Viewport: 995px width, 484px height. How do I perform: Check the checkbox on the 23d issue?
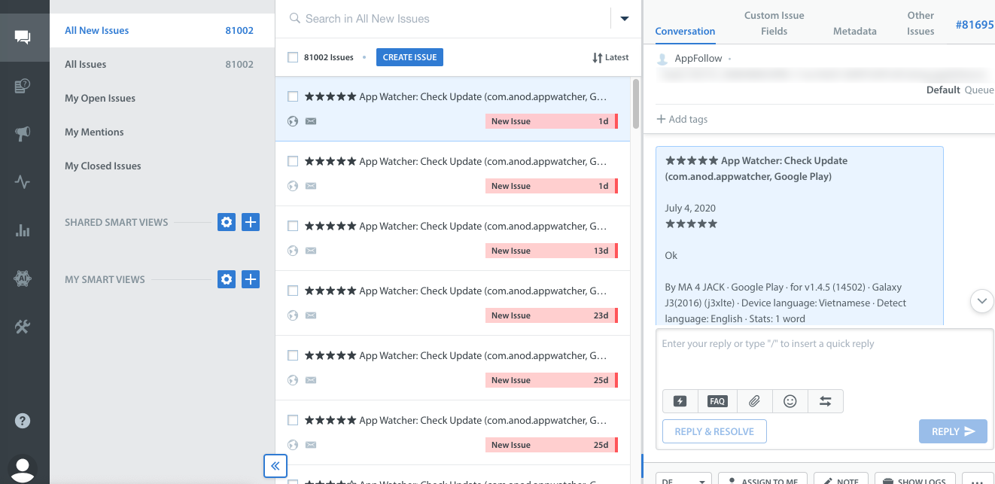point(293,291)
